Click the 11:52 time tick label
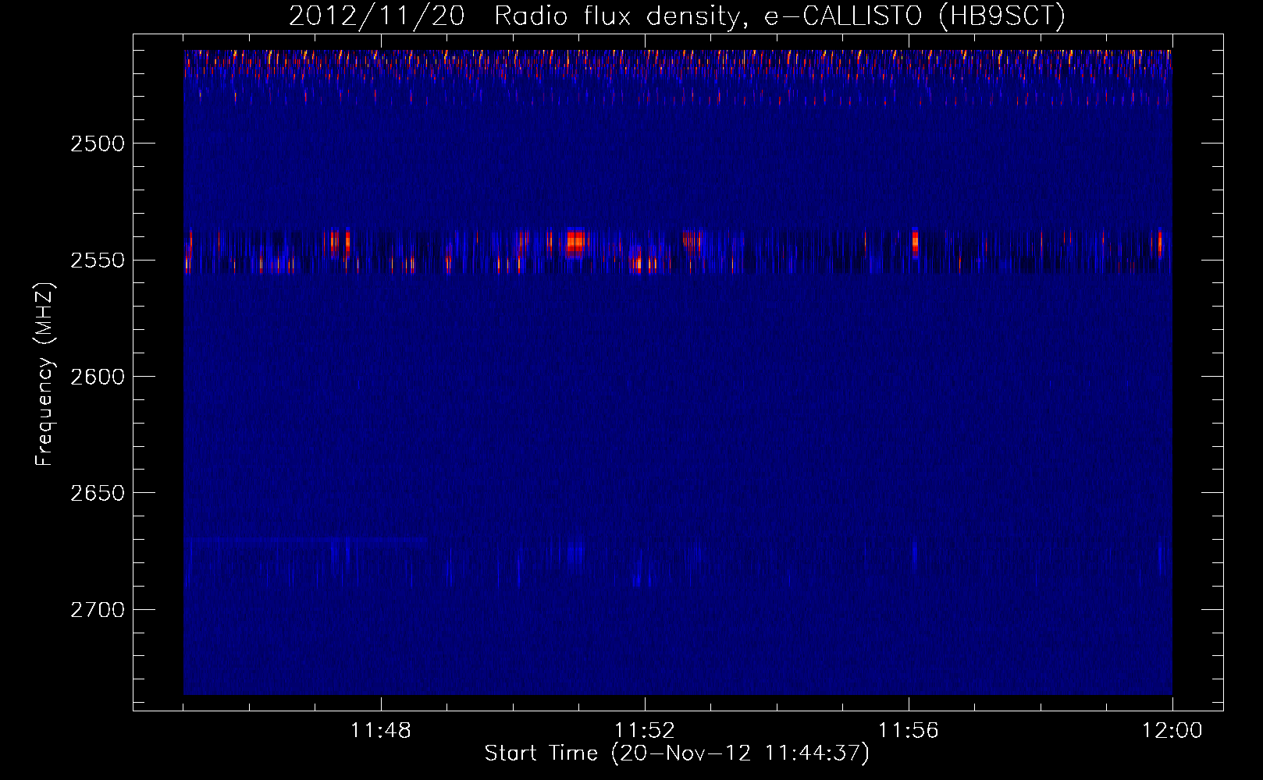 pyautogui.click(x=645, y=731)
